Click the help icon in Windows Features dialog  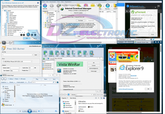click(x=38, y=3)
